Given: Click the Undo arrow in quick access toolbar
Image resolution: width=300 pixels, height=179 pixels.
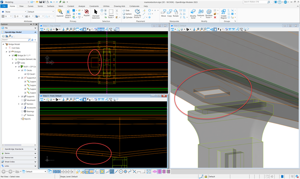Looking at the screenshot, I should pyautogui.click(x=51, y=2).
